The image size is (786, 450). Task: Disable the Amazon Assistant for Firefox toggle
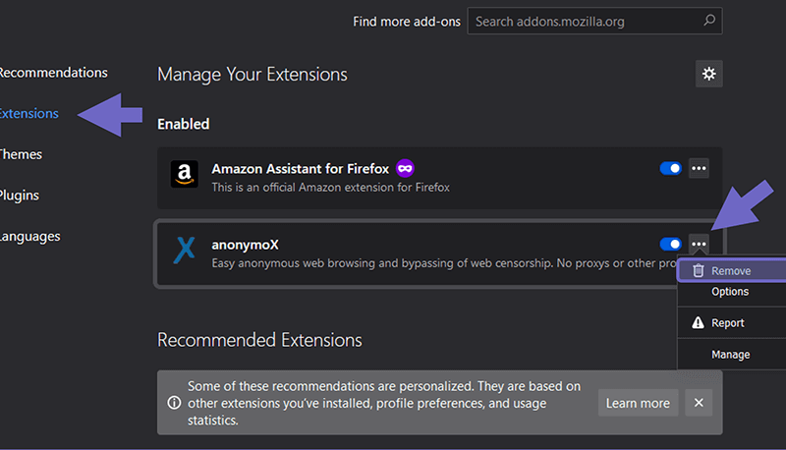point(671,168)
